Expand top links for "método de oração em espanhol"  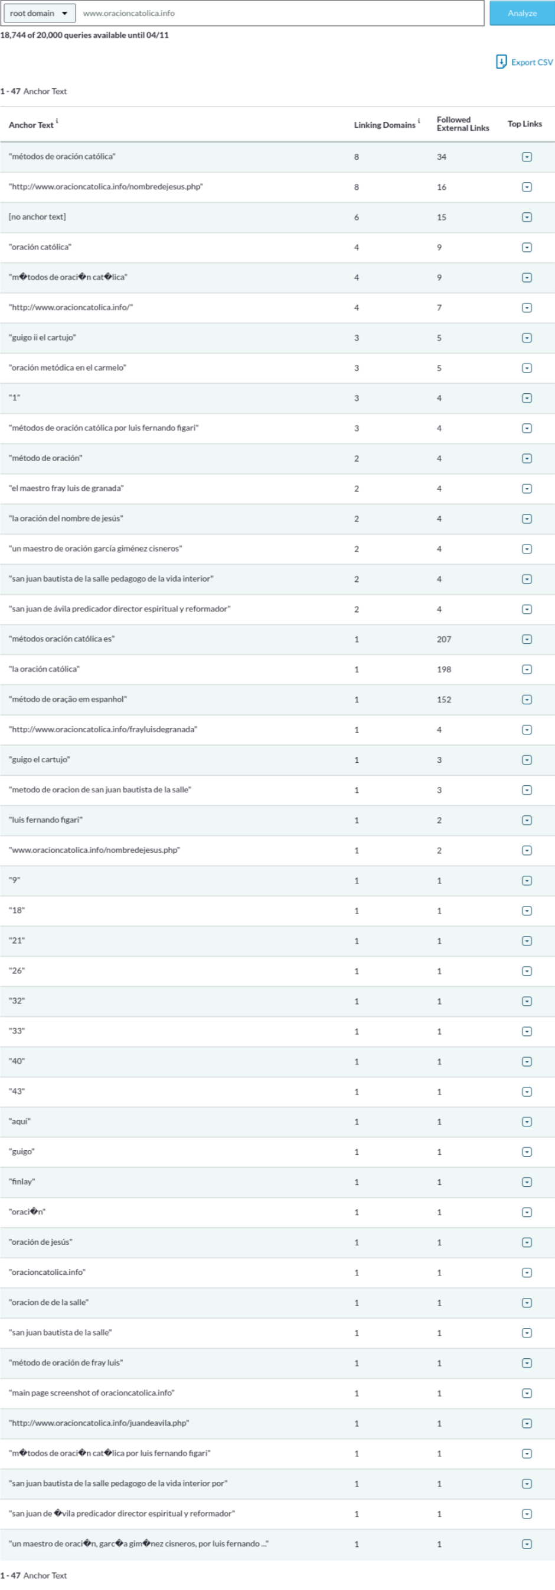pos(527,700)
